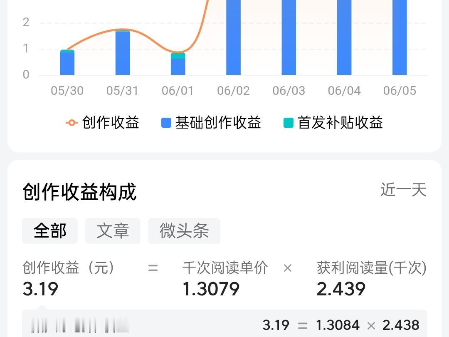Viewport: 449px width, 337px height.
Task: Open the 近一天 time range selector
Action: [403, 190]
